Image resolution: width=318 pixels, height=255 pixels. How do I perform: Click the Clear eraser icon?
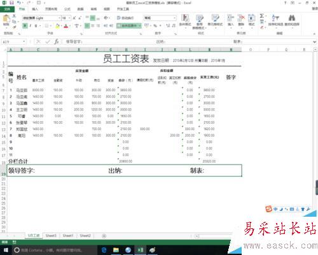pos(262,27)
